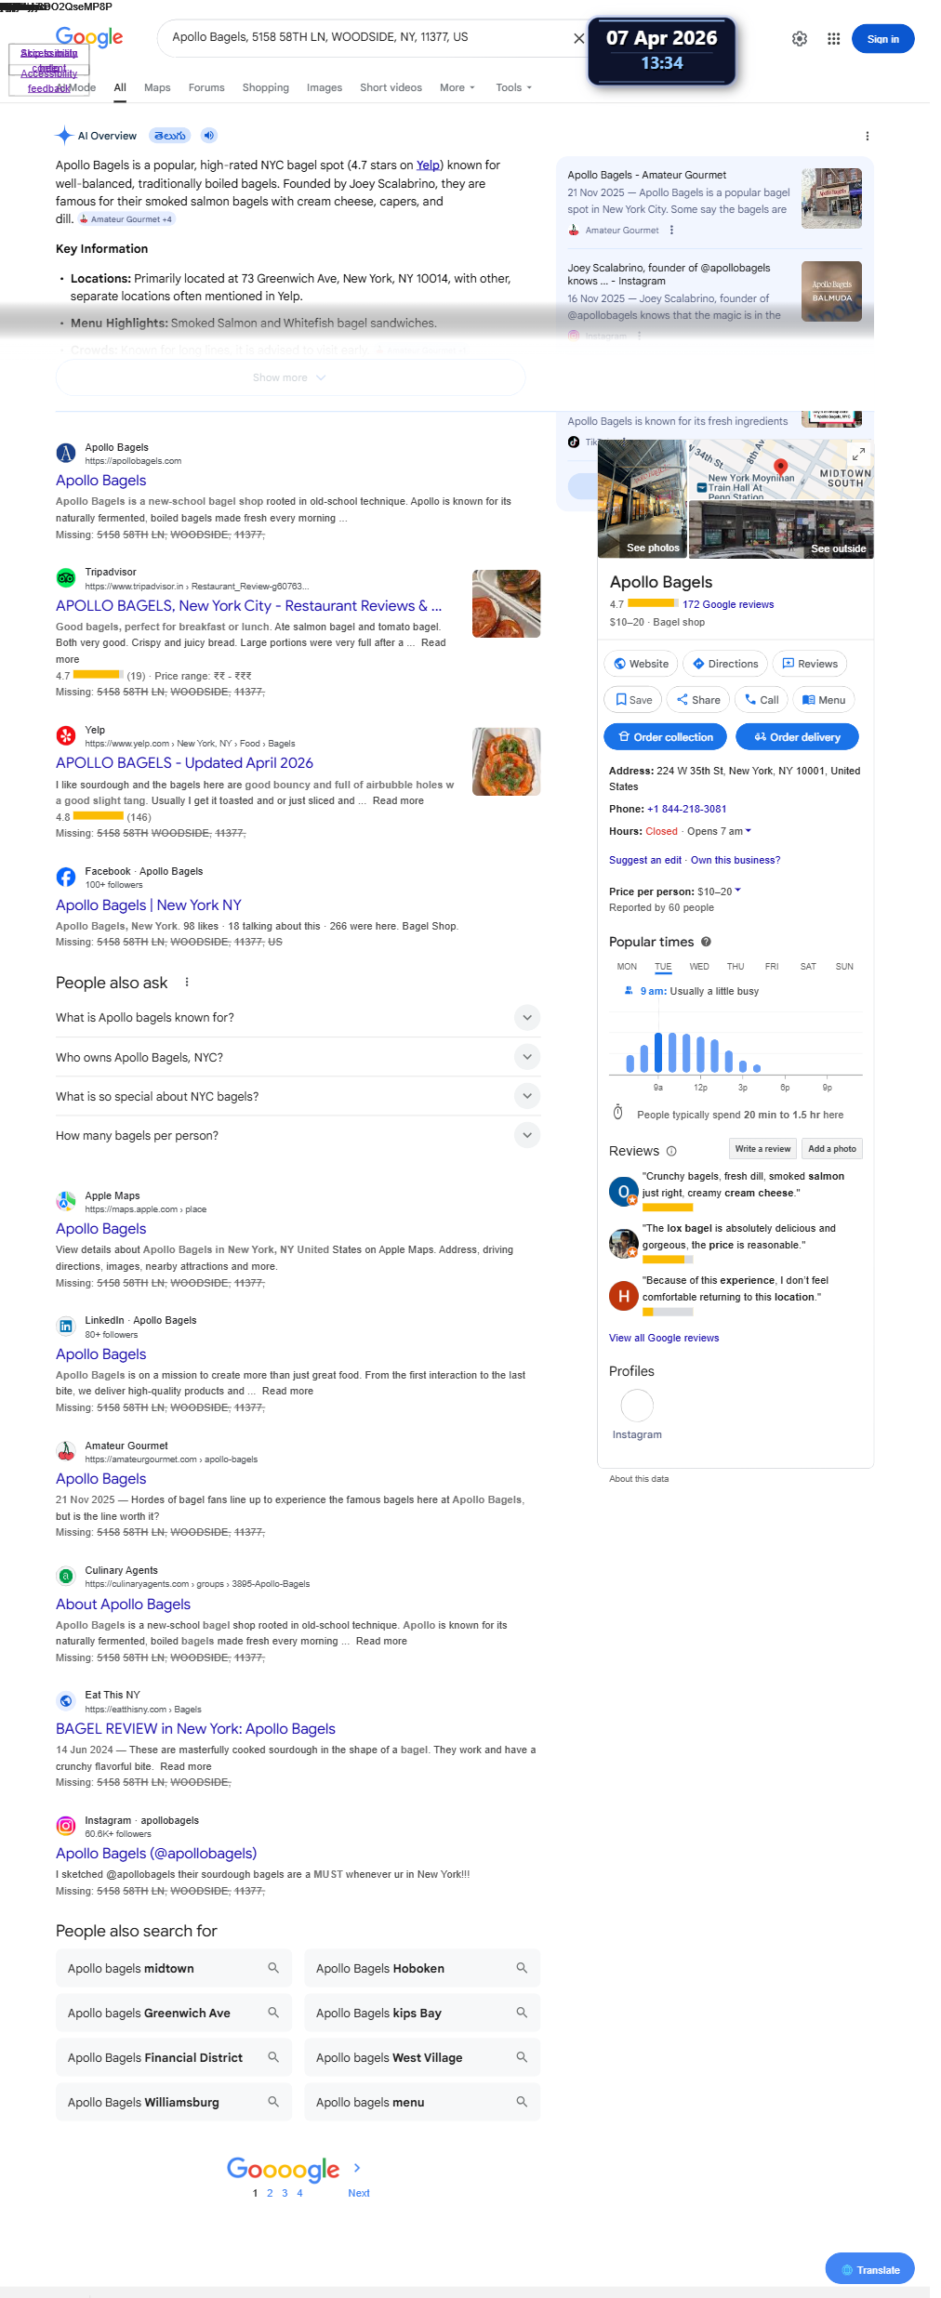Open the Tools dropdown menu
941x2298 pixels.
point(514,87)
